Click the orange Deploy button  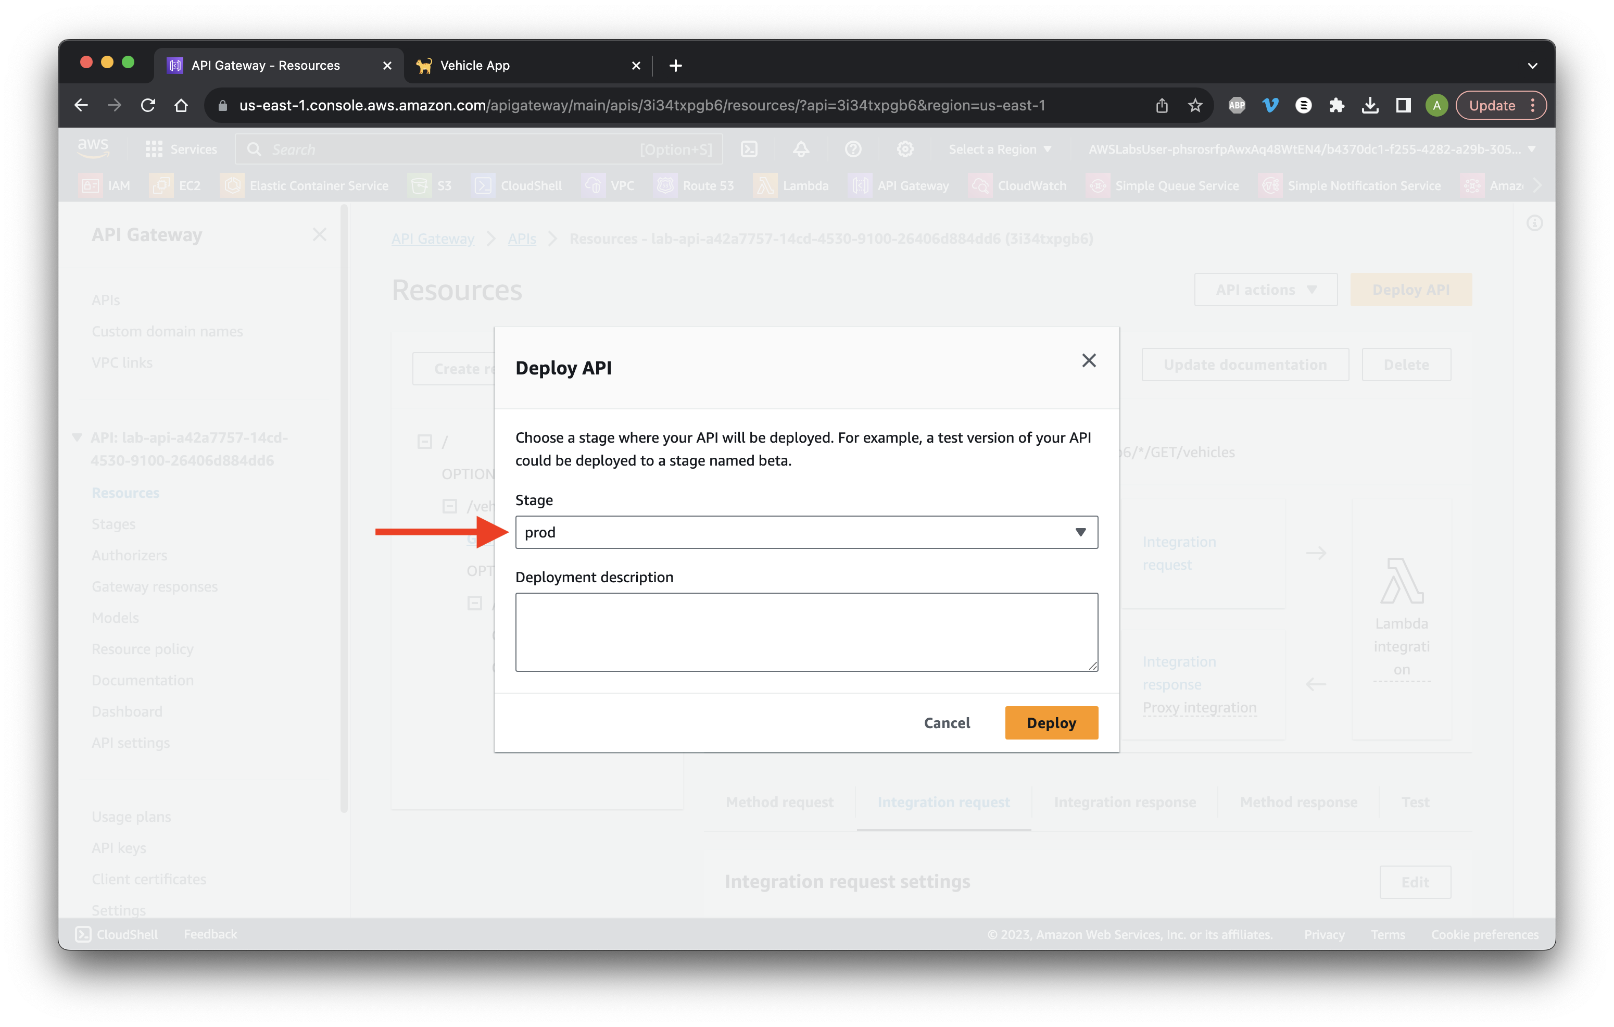[x=1051, y=722]
